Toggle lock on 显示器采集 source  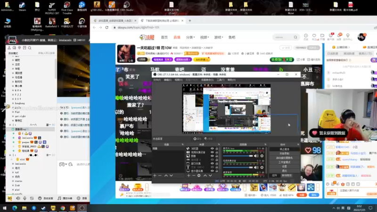(x=217, y=171)
